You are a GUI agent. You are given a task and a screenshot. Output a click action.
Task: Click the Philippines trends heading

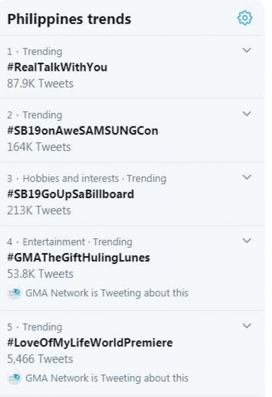click(x=69, y=19)
